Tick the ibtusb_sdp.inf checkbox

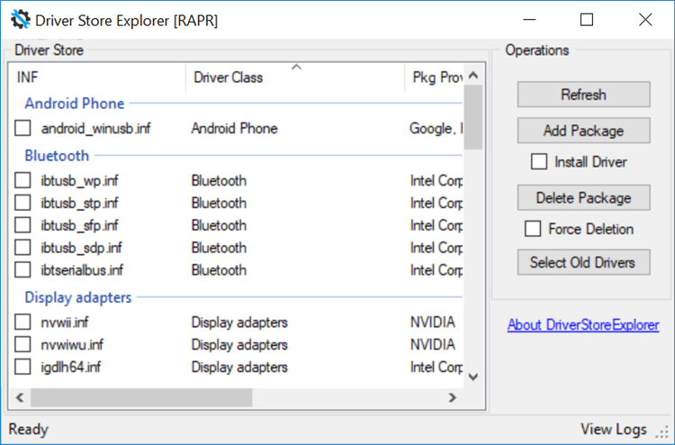22,247
